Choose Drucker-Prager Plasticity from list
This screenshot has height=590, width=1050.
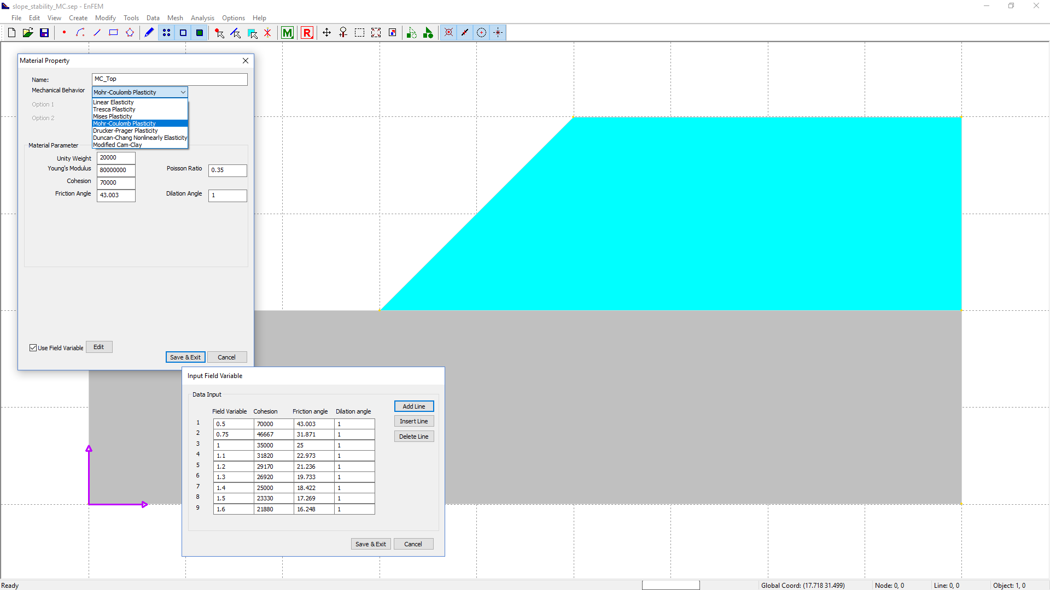pos(125,131)
